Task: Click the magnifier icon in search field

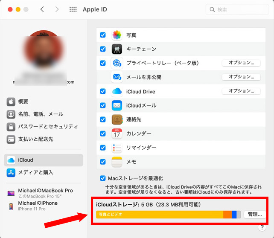Action: [212, 9]
